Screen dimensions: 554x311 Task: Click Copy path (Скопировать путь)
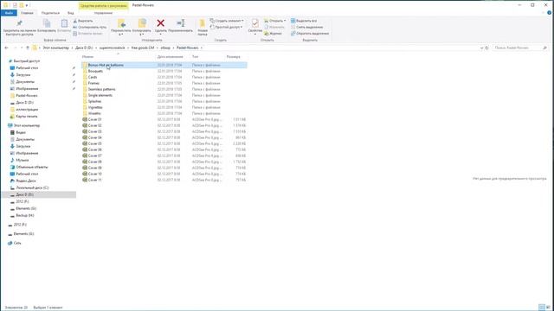click(x=89, y=27)
